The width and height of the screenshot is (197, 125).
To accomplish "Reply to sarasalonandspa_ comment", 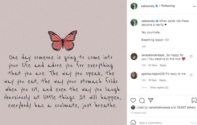I will click(163, 65).
